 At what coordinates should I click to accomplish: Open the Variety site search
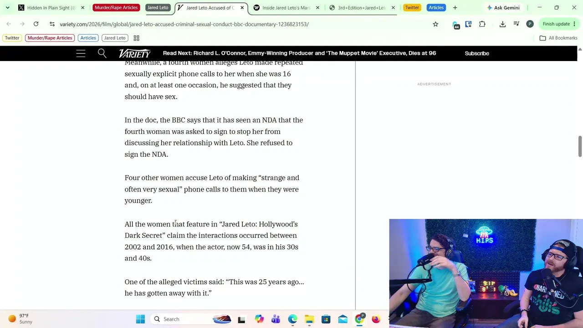tap(102, 53)
